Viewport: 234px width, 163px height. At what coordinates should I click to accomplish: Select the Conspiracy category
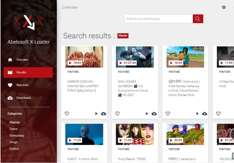(17, 135)
